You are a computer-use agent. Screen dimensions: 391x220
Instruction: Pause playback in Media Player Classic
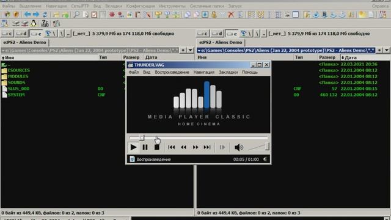145,147
